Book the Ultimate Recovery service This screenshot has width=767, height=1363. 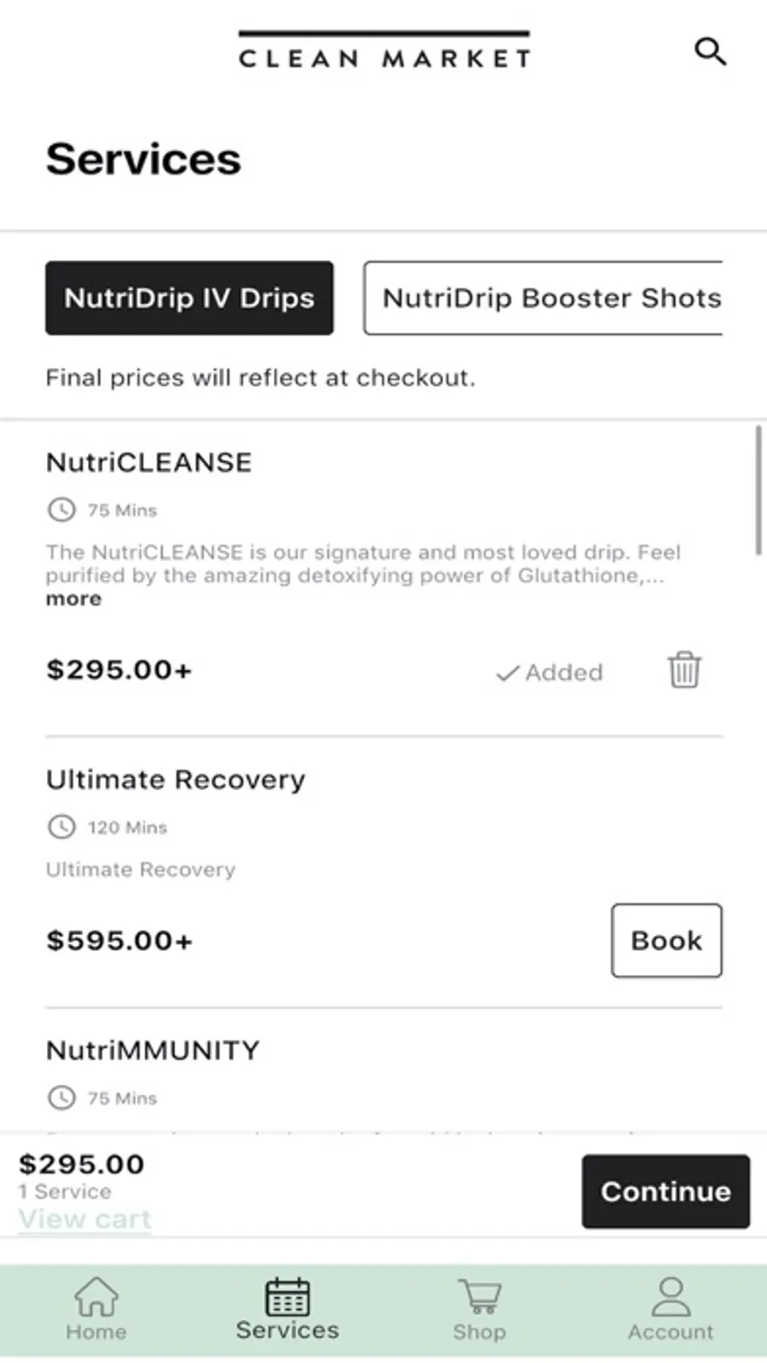(666, 940)
